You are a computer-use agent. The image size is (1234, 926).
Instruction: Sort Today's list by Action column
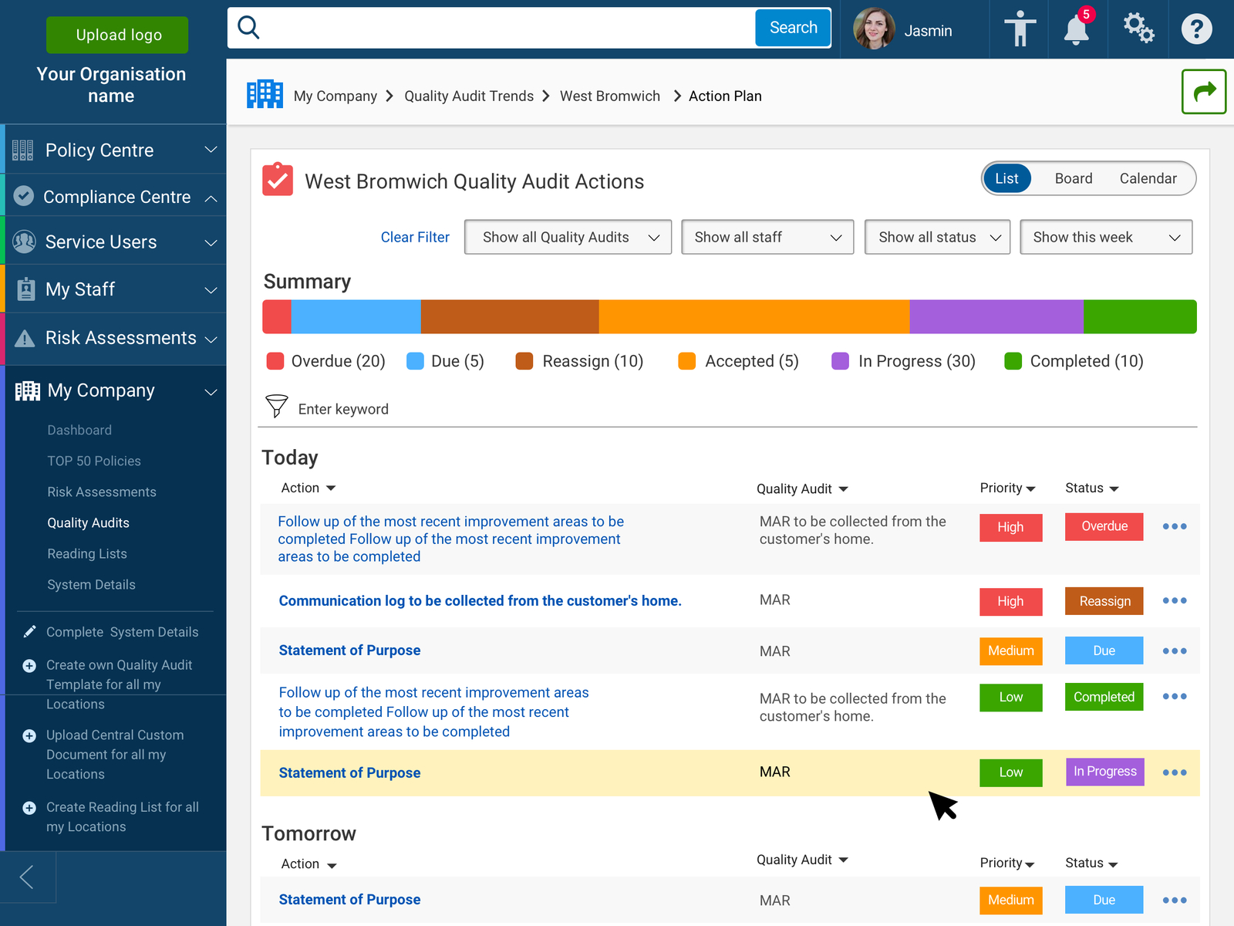(x=308, y=488)
